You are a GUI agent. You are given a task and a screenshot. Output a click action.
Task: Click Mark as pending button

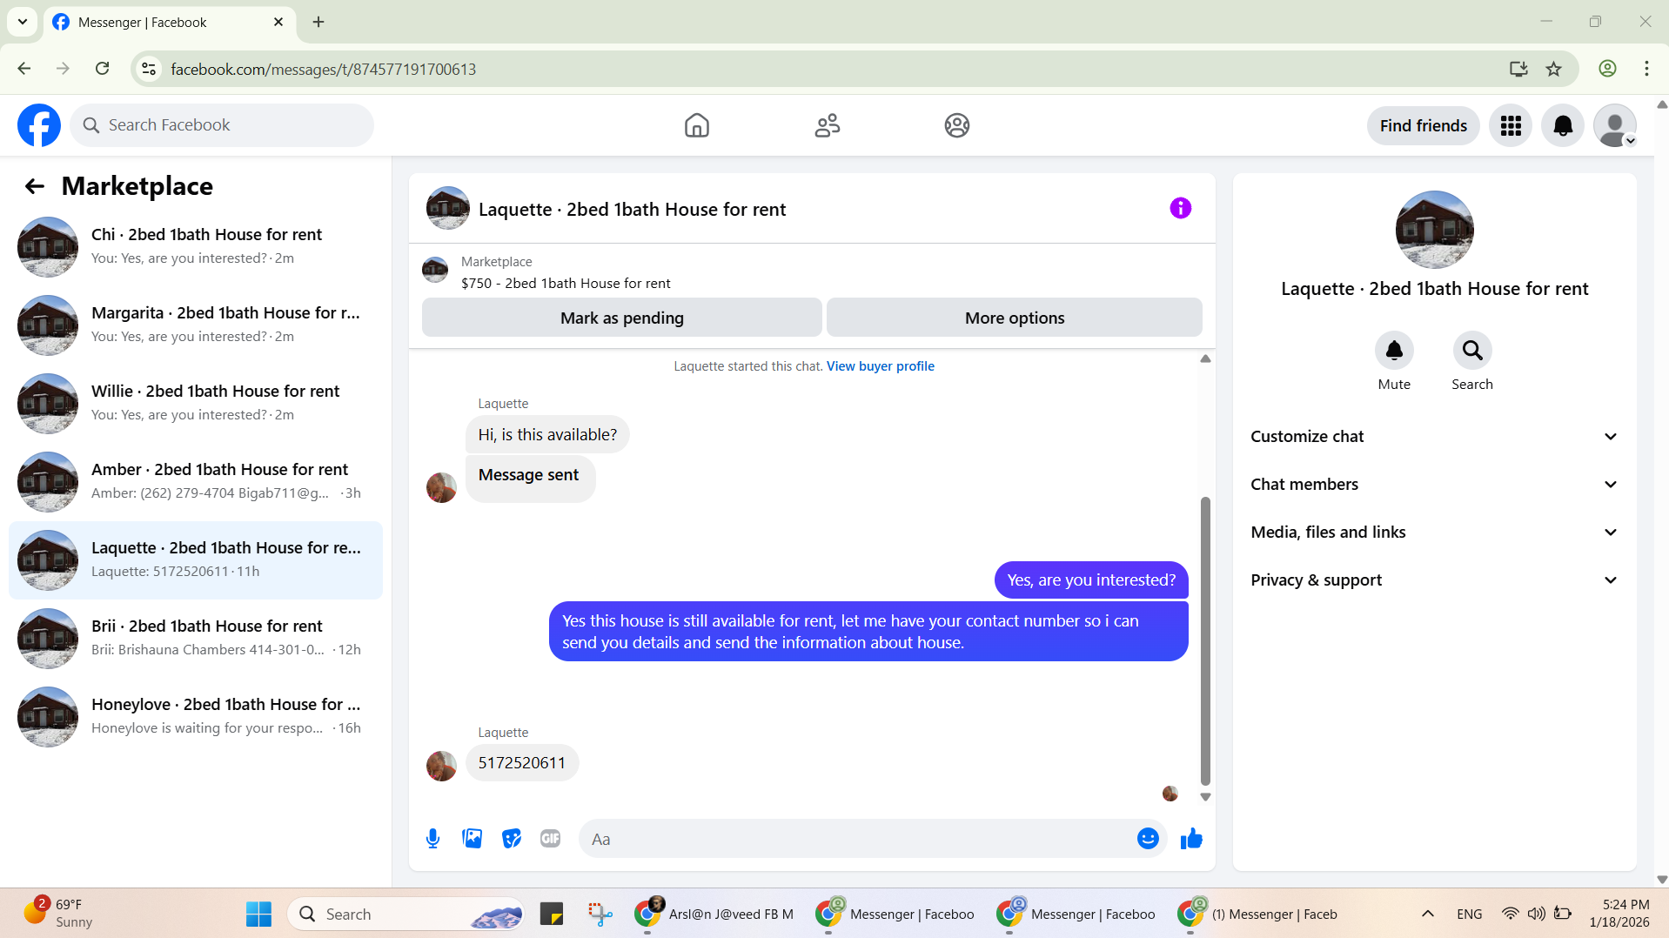(x=622, y=318)
